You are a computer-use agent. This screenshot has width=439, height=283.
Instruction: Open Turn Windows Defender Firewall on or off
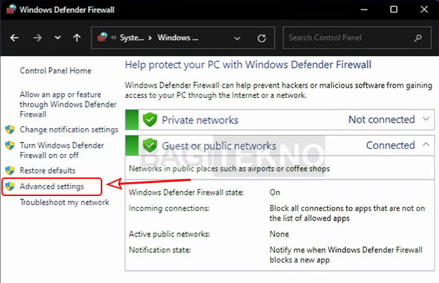[62, 151]
